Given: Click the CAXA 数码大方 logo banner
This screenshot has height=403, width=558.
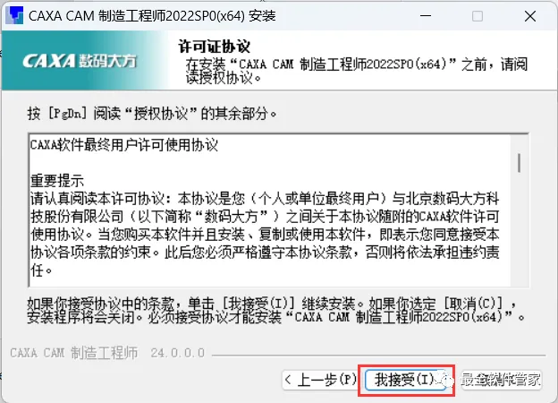Looking at the screenshot, I should (86, 60).
